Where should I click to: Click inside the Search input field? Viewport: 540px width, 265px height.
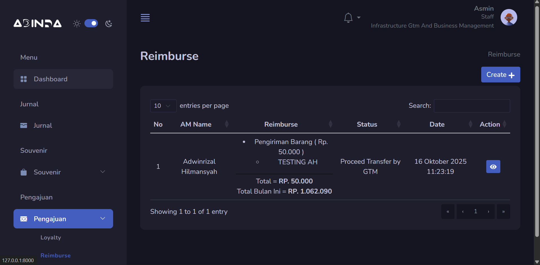472,106
